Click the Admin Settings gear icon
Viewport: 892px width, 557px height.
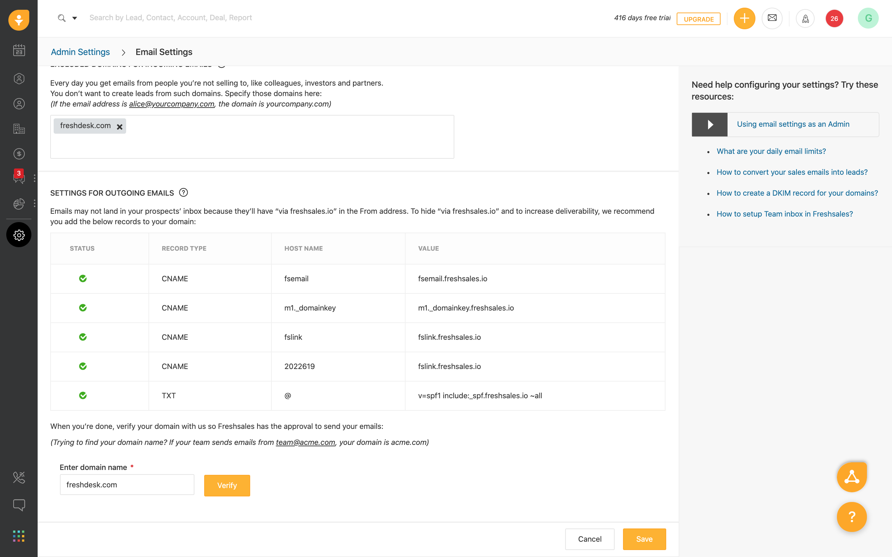(19, 235)
